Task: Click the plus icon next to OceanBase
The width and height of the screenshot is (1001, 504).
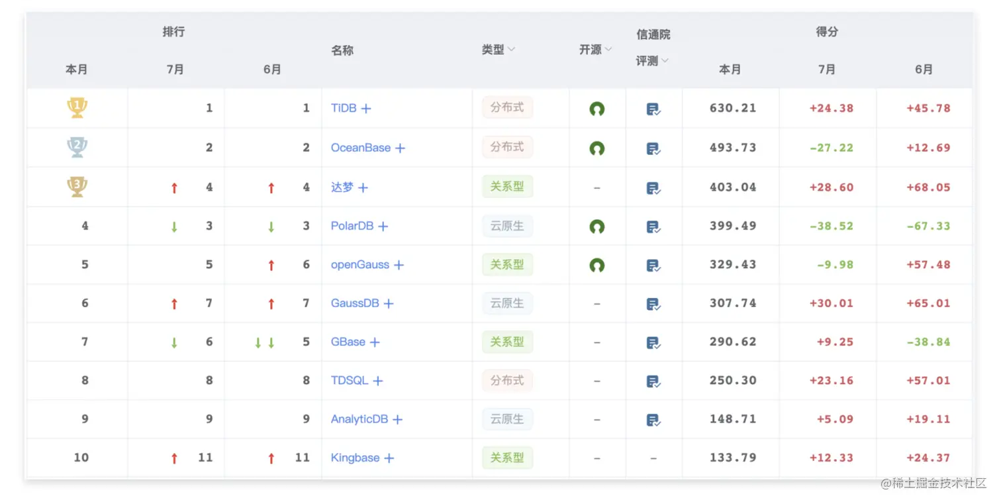Action: point(400,148)
